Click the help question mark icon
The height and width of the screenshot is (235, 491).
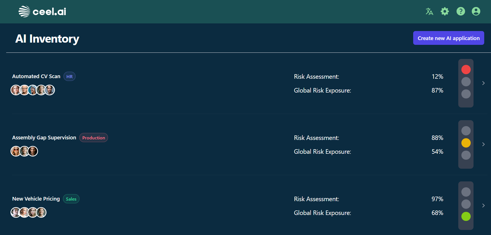point(461,12)
